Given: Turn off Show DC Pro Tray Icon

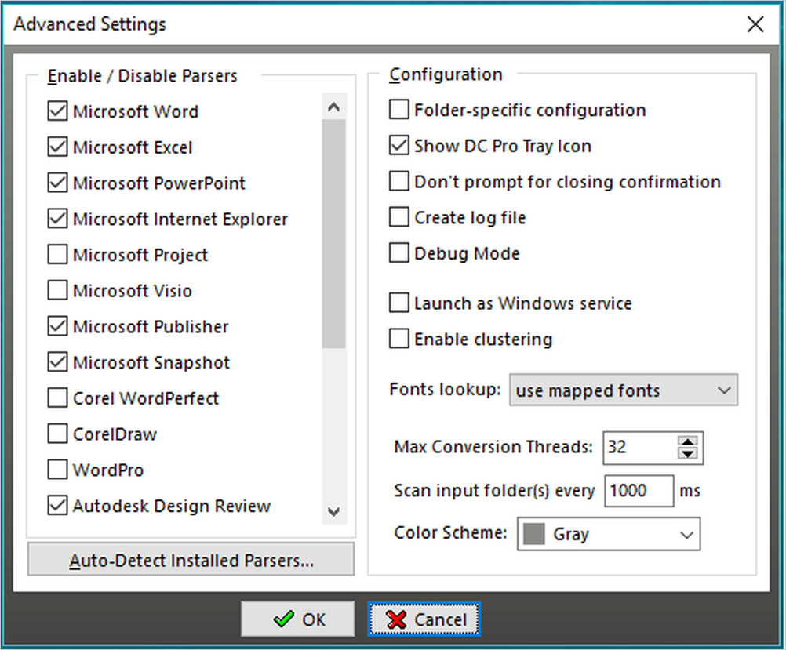Looking at the screenshot, I should (x=399, y=146).
